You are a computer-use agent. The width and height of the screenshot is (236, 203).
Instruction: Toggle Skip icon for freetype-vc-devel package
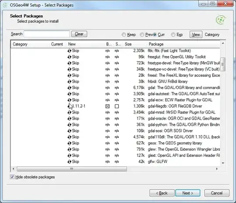(69, 69)
